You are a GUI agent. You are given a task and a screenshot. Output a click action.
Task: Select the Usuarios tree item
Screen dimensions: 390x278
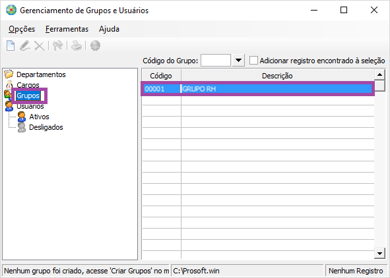(x=30, y=106)
